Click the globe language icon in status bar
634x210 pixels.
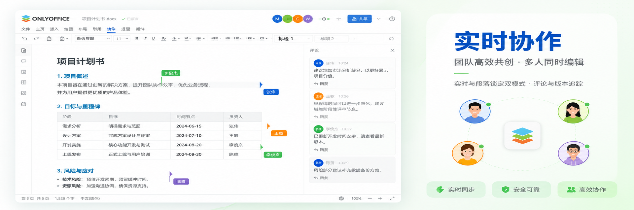pyautogui.click(x=341, y=198)
